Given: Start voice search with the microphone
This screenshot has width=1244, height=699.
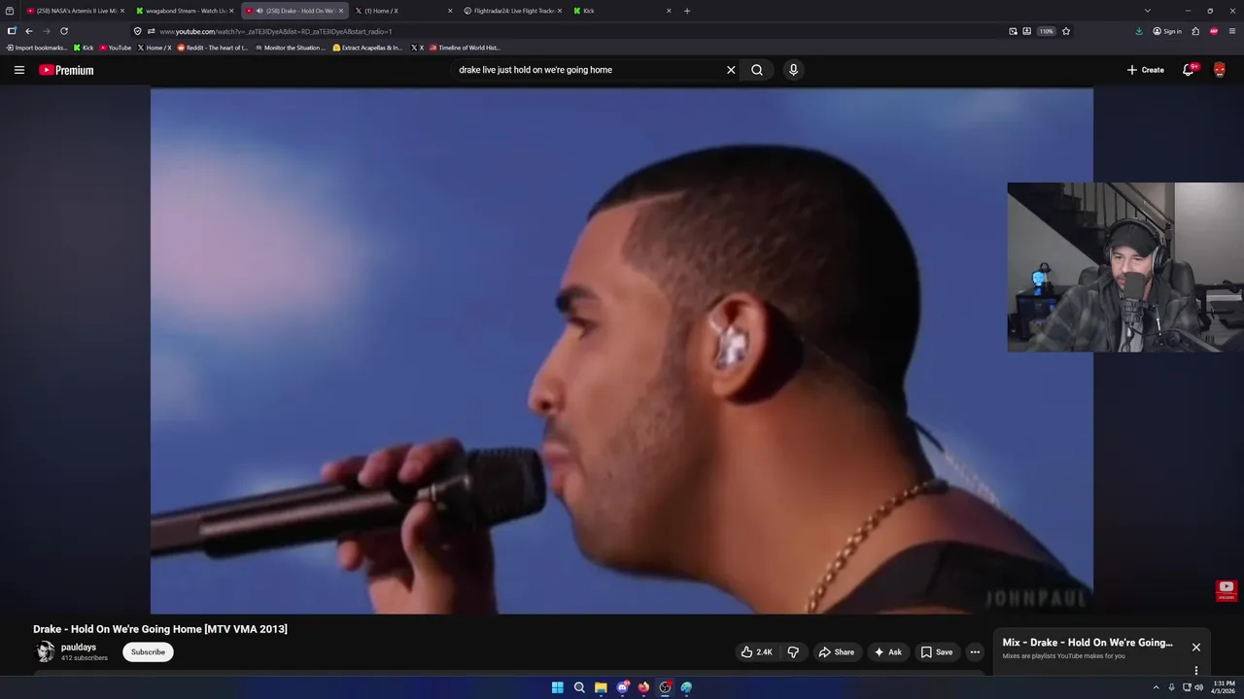Looking at the screenshot, I should click(x=793, y=70).
